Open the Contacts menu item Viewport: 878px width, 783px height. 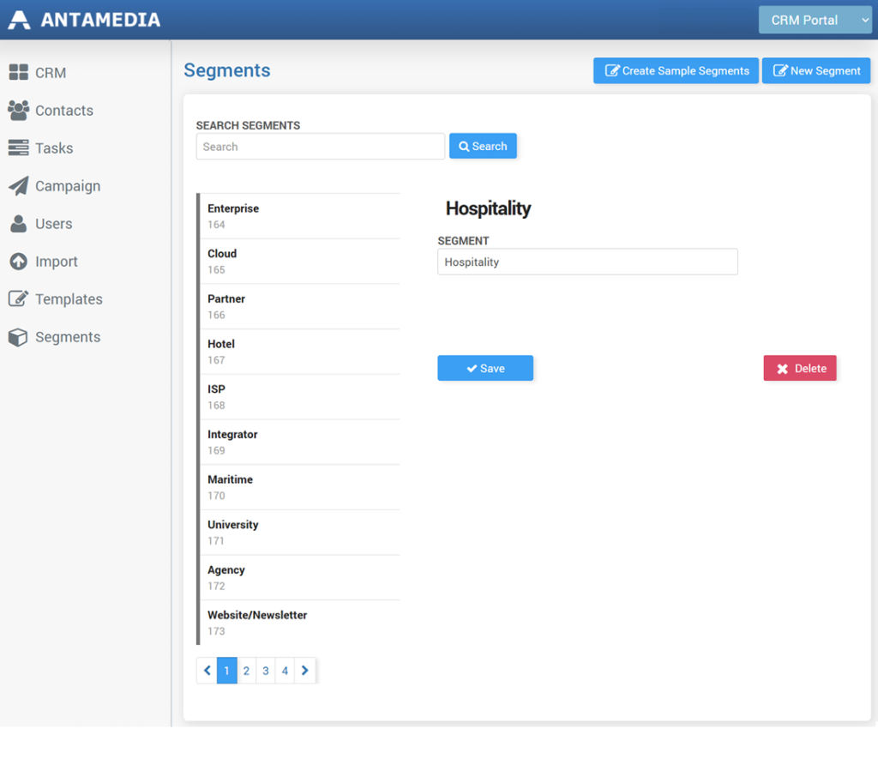click(x=63, y=111)
